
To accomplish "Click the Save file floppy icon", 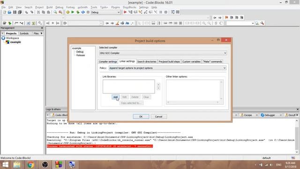I will pos(15,12).
